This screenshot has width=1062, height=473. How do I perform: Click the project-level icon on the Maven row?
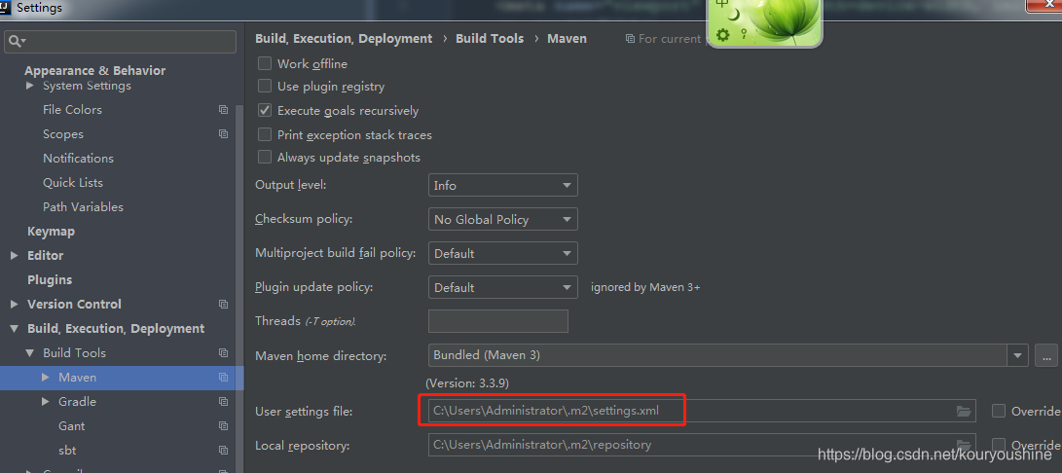point(224,378)
